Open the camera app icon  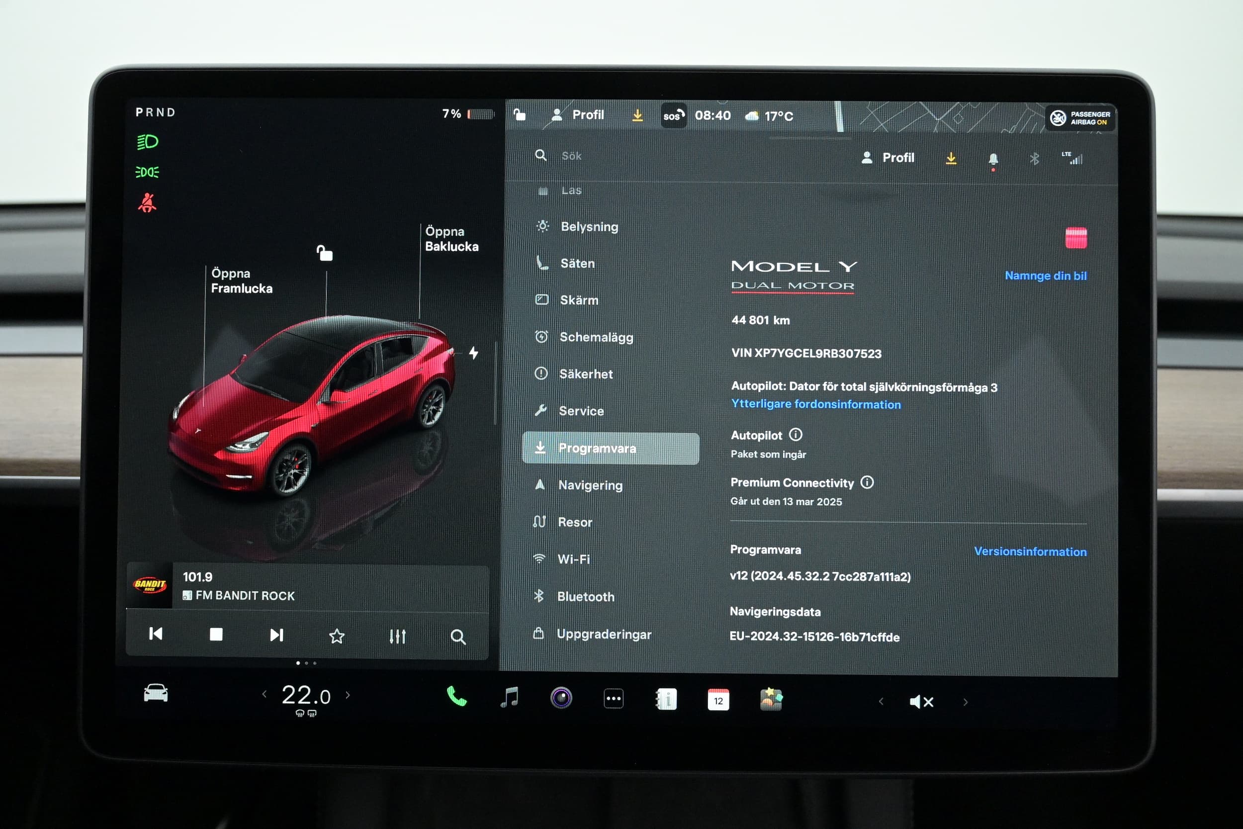561,698
